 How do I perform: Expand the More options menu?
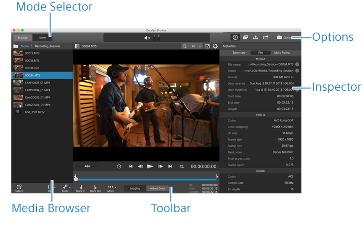111,188
